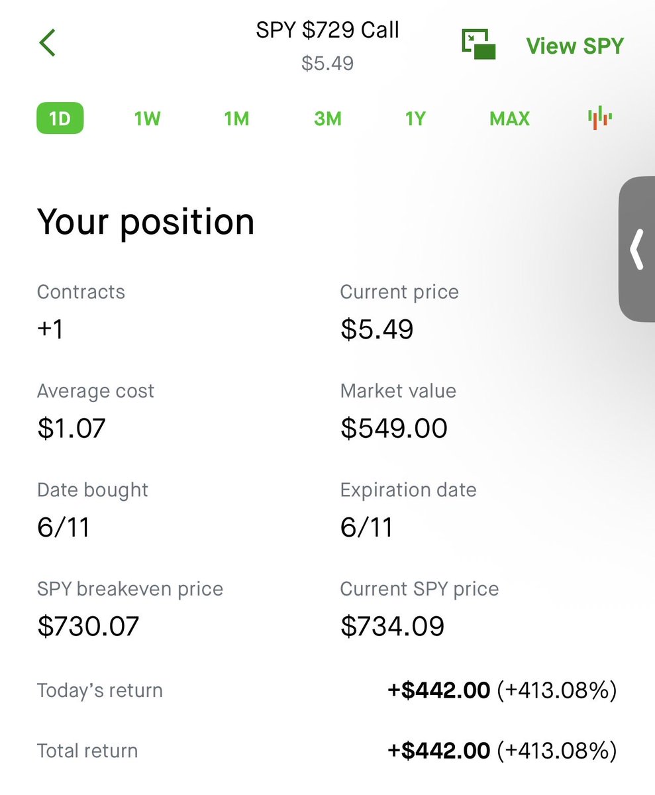655x795 pixels.
Task: Go back using the left chevron arrow
Action: click(47, 44)
